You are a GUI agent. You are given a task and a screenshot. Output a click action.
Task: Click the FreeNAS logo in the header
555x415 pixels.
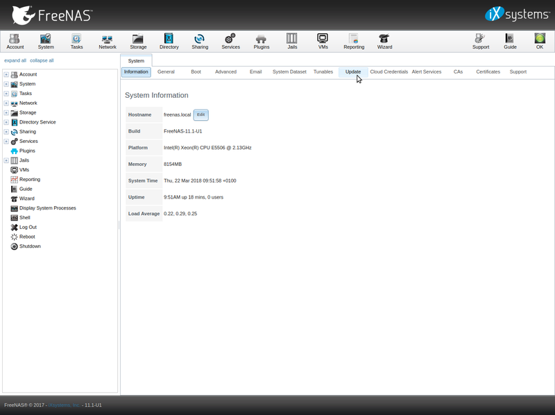point(52,15)
